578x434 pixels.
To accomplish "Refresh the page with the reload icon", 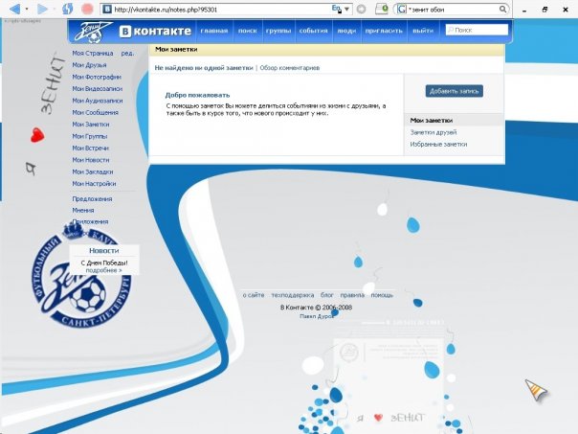I will [x=67, y=9].
